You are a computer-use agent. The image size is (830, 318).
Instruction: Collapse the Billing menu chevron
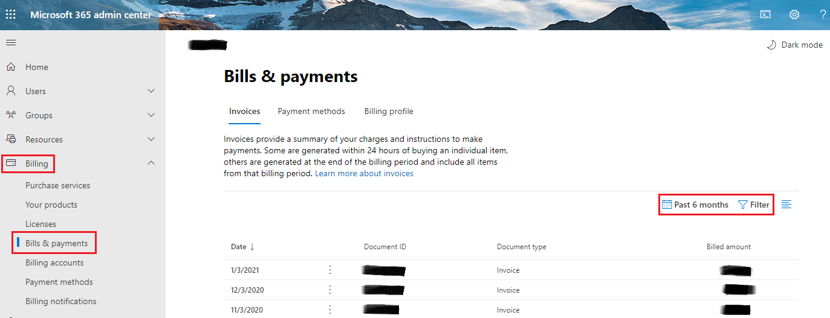(151, 163)
